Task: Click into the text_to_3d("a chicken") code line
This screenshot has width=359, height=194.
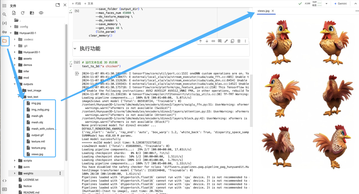Action: point(101,66)
